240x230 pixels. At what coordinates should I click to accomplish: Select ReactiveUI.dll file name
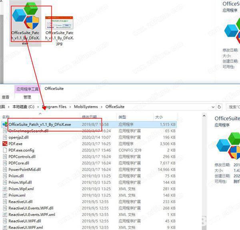[20, 202]
